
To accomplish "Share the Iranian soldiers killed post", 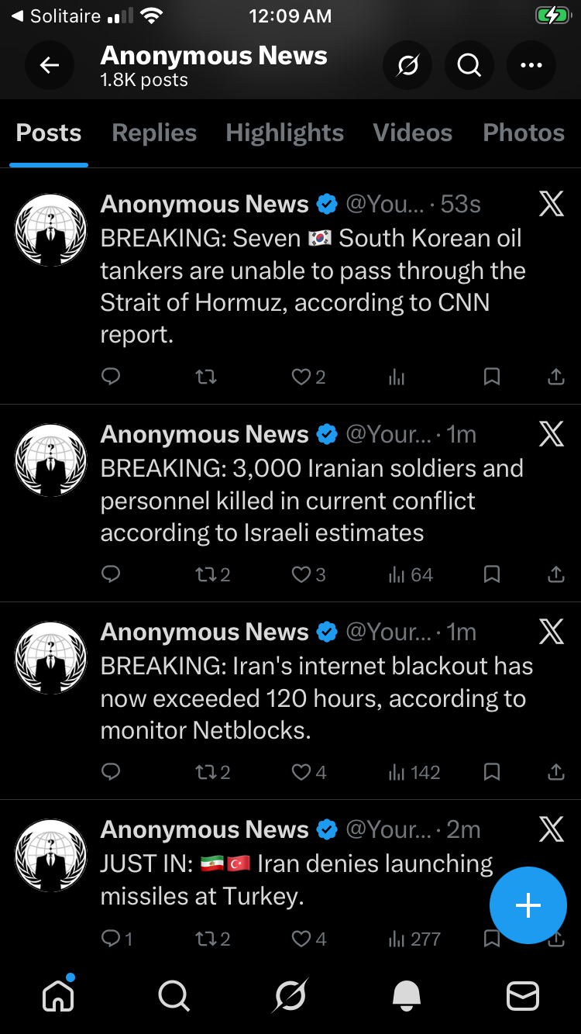I will pyautogui.click(x=555, y=575).
